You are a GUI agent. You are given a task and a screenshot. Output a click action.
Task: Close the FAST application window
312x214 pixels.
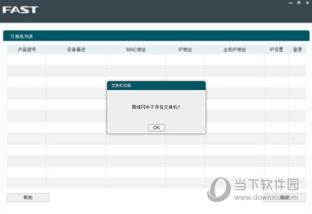[307, 3]
